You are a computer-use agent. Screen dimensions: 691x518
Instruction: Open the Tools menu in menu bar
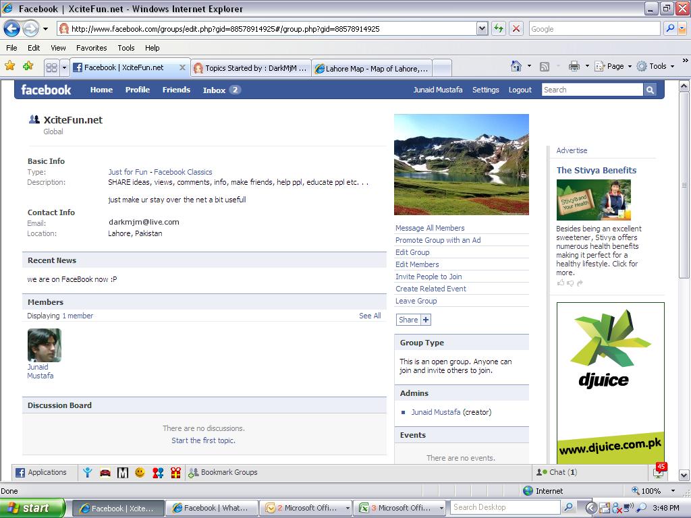click(x=126, y=48)
